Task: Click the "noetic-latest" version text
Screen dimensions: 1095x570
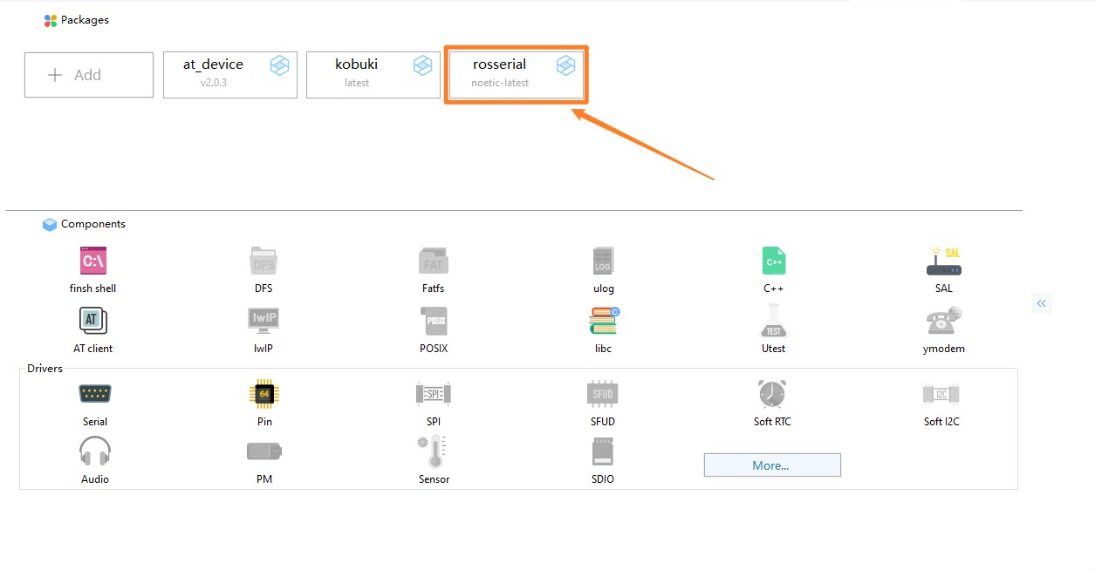Action: point(500,84)
